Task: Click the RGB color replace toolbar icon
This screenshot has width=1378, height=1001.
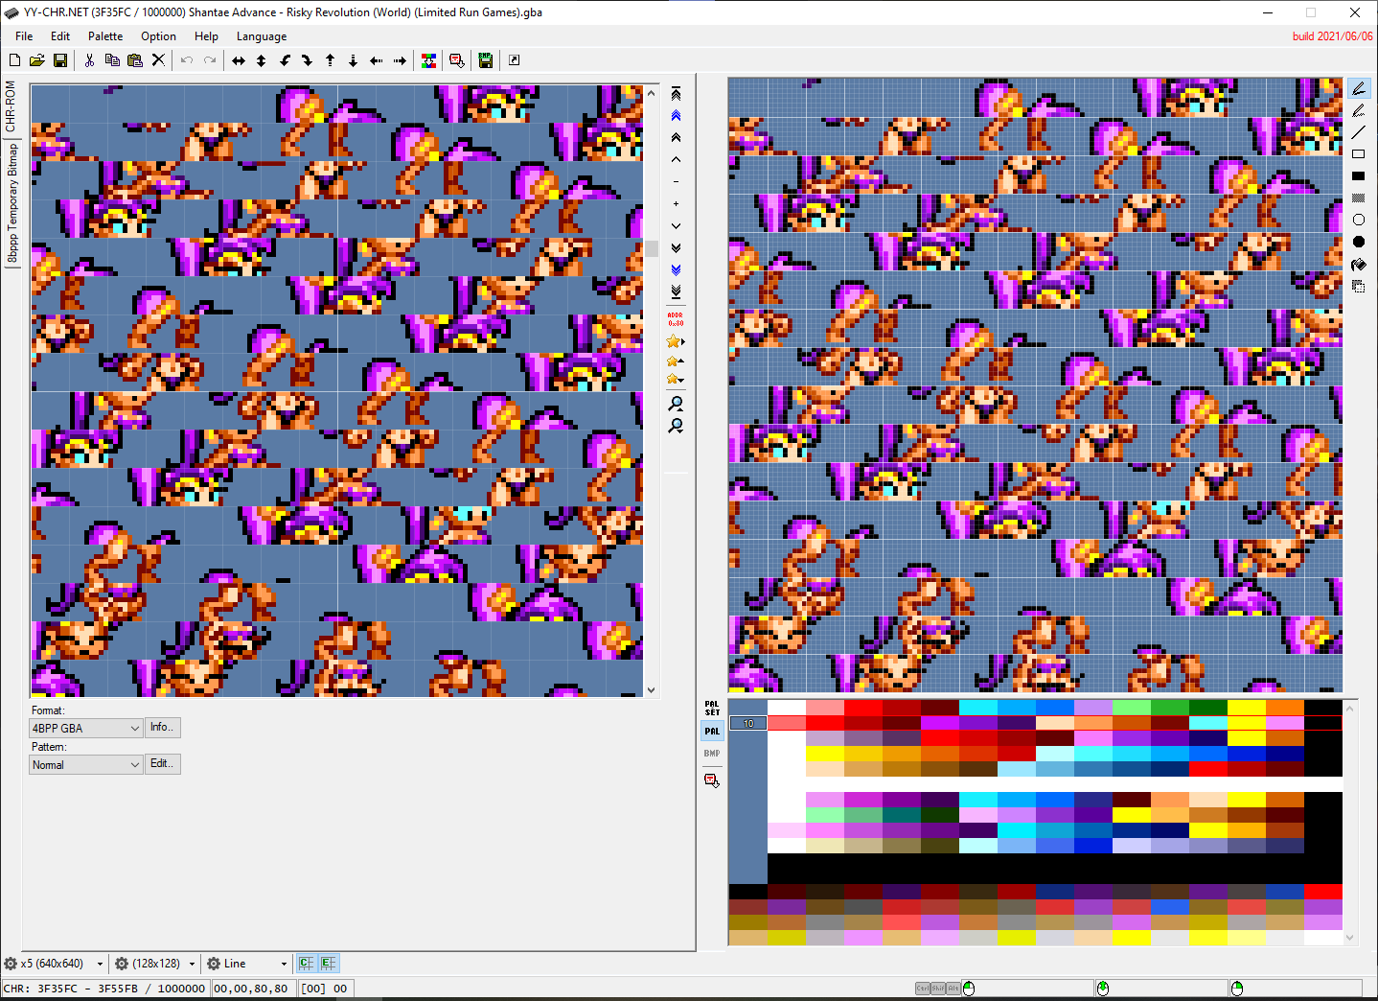Action: pos(428,60)
